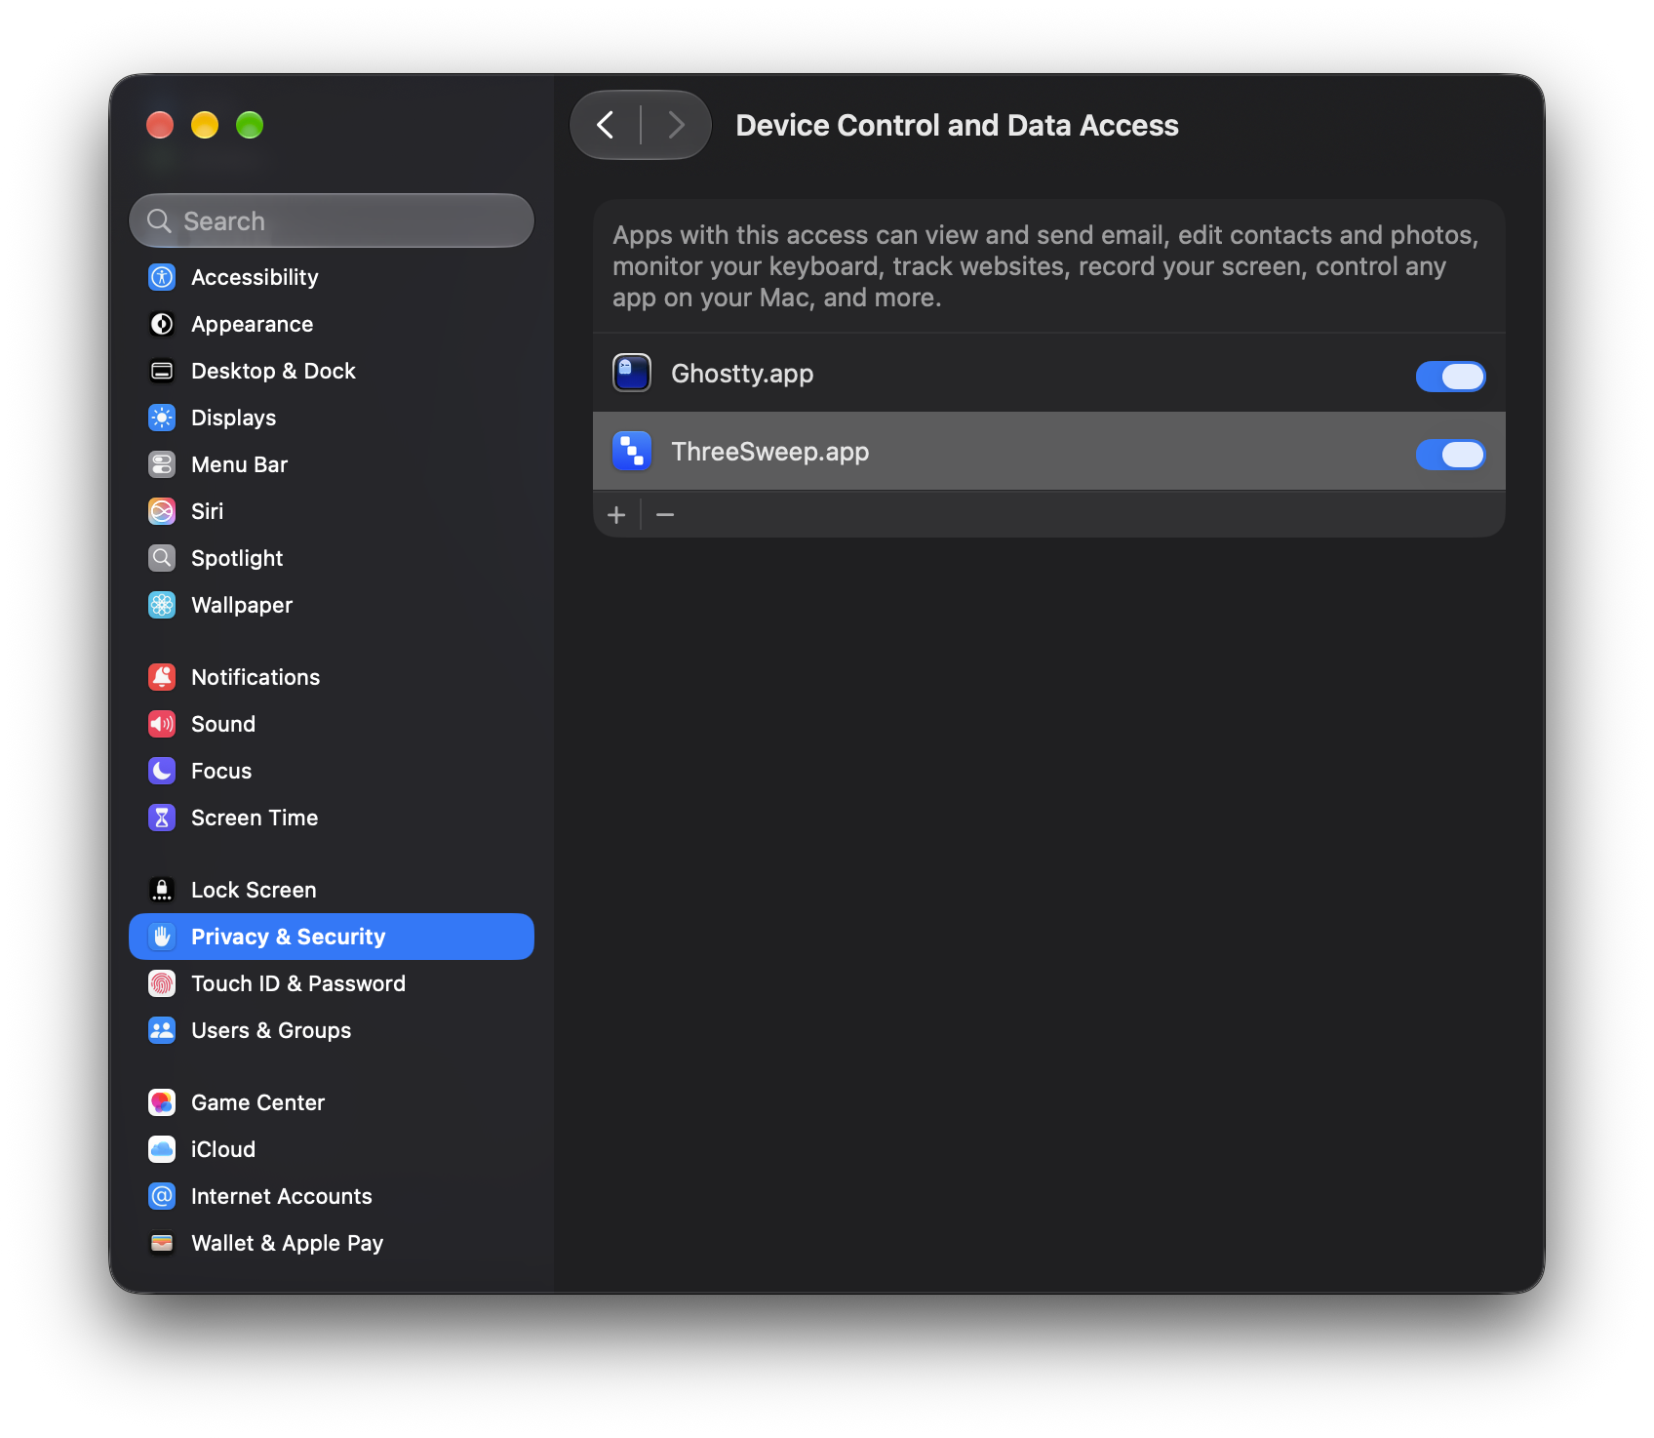Click the Focus moon icon
The width and height of the screenshot is (1654, 1438).
[x=162, y=771]
